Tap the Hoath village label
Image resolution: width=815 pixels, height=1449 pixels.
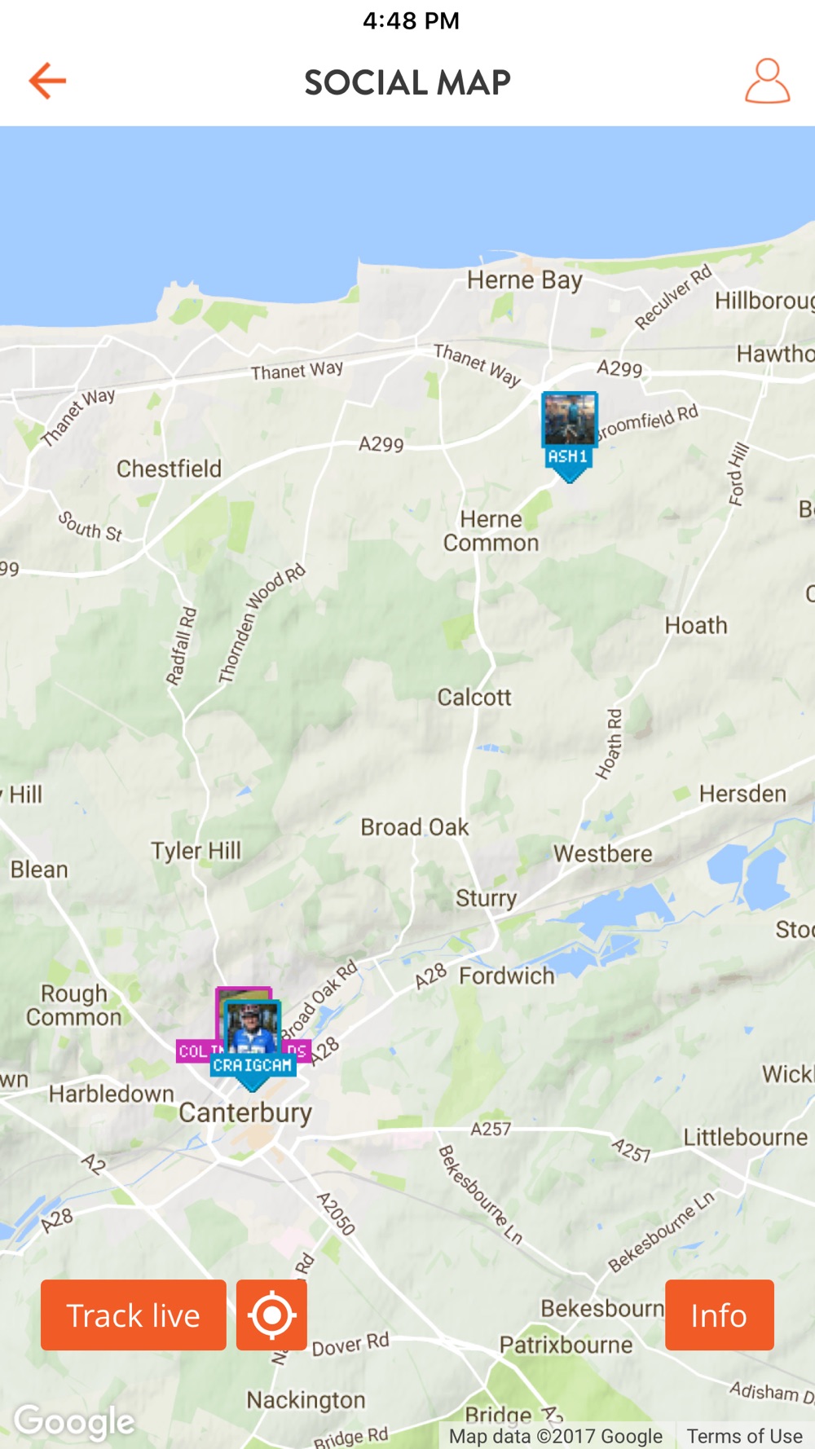tap(696, 625)
